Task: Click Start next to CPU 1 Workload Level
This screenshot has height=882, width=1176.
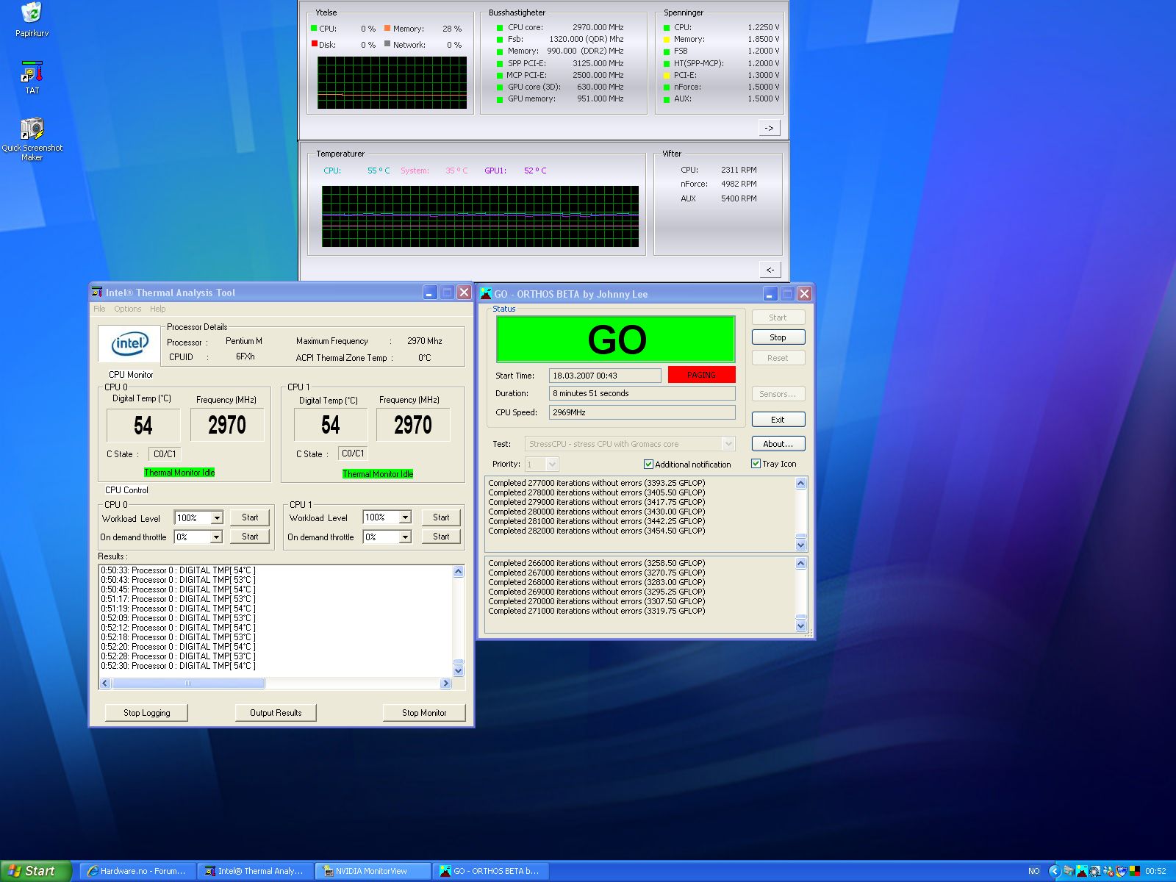Action: 441,517
